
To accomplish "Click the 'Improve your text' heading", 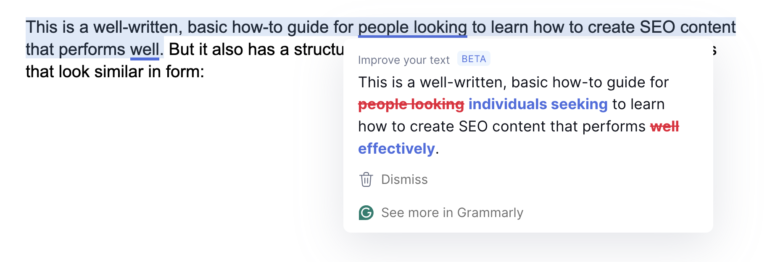I will [404, 60].
